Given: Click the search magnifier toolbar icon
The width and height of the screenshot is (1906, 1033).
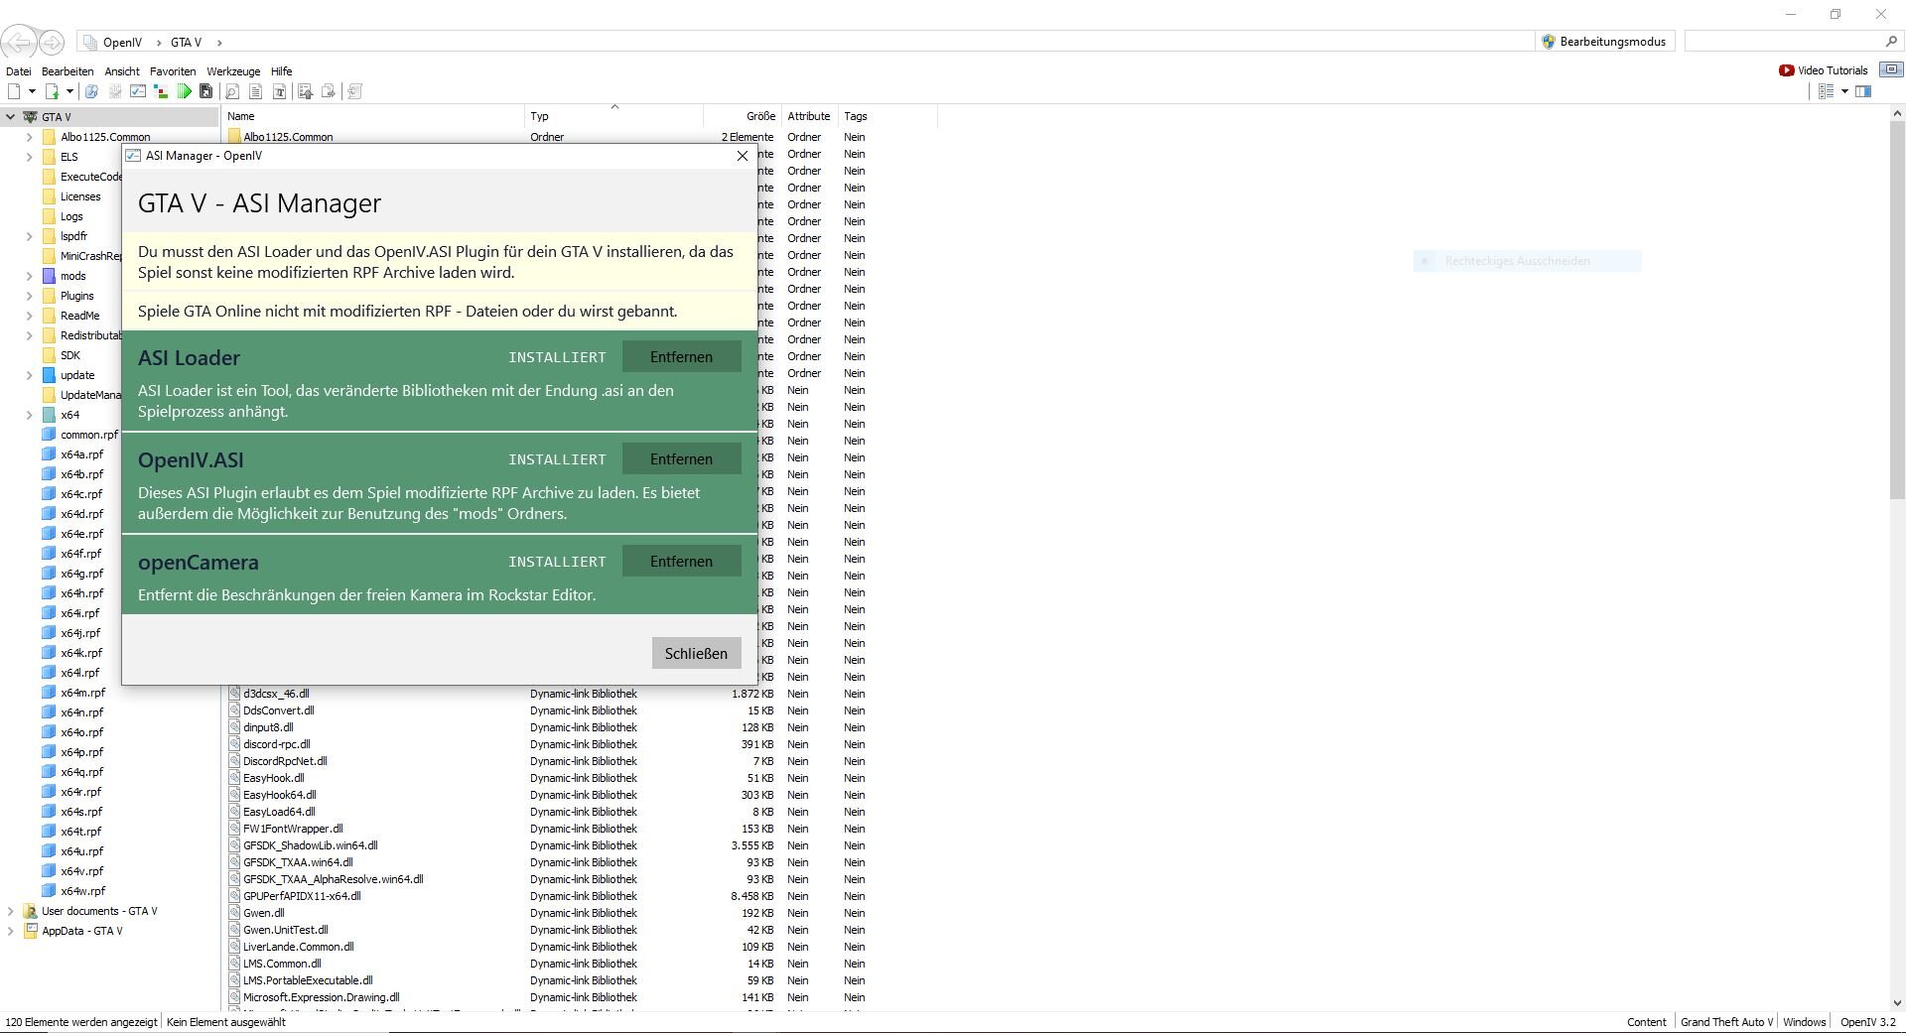Looking at the screenshot, I should 231,91.
